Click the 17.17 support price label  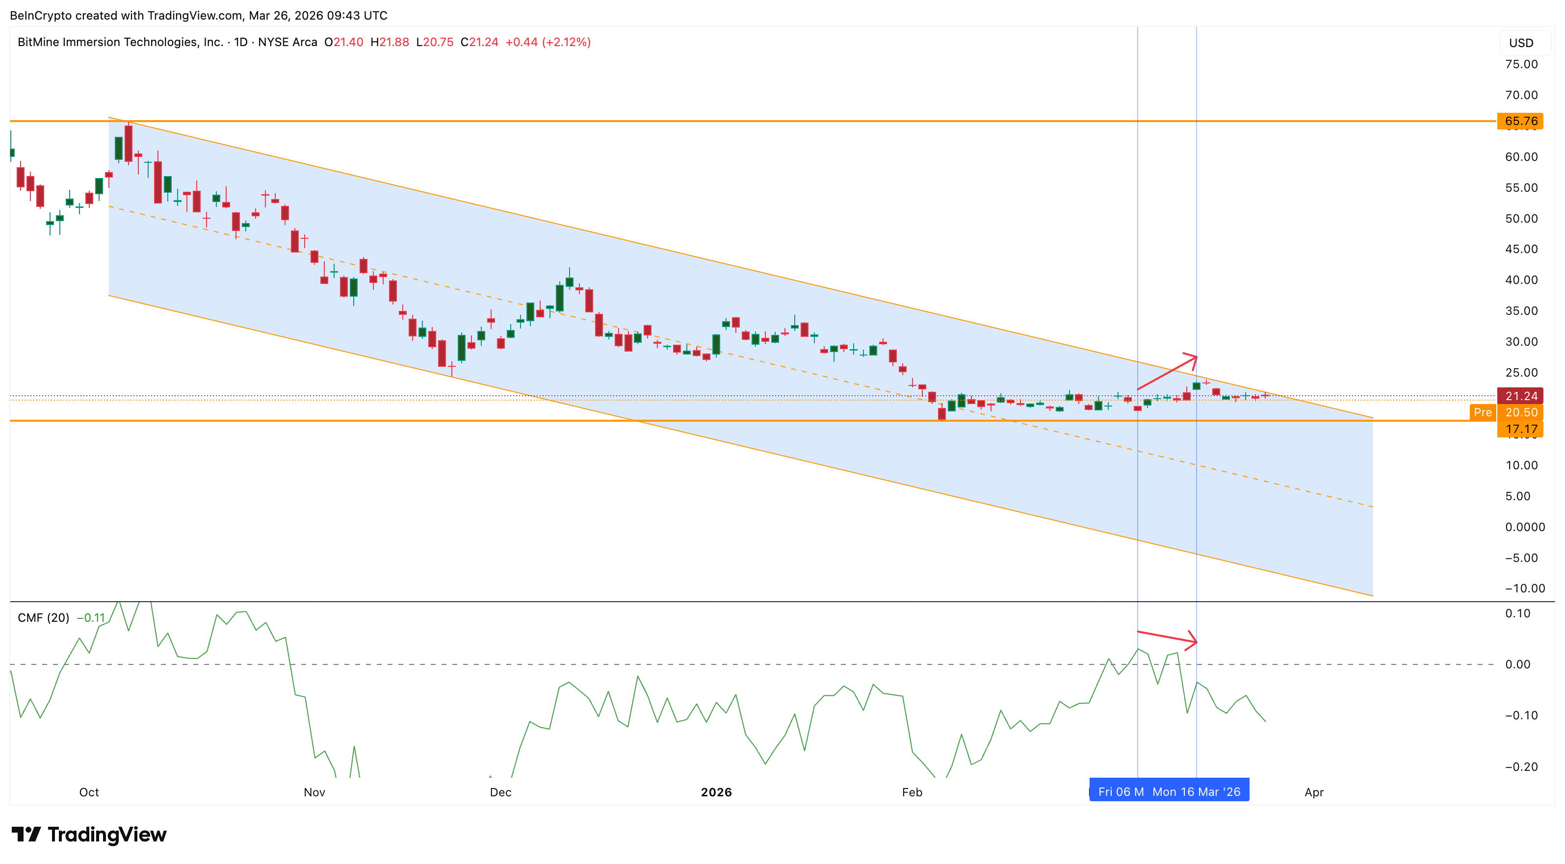1521,429
